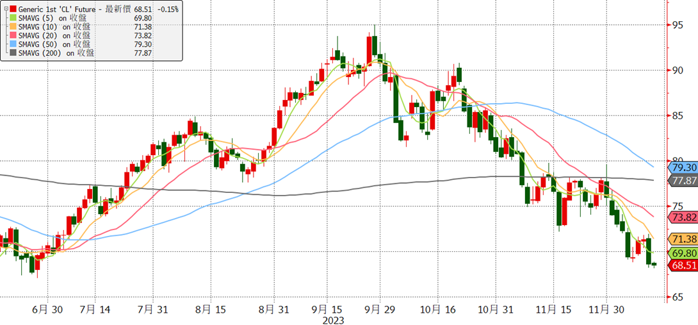This screenshot has width=698, height=325.
Task: Click the -0.15% change value in legend
Action: pos(168,9)
